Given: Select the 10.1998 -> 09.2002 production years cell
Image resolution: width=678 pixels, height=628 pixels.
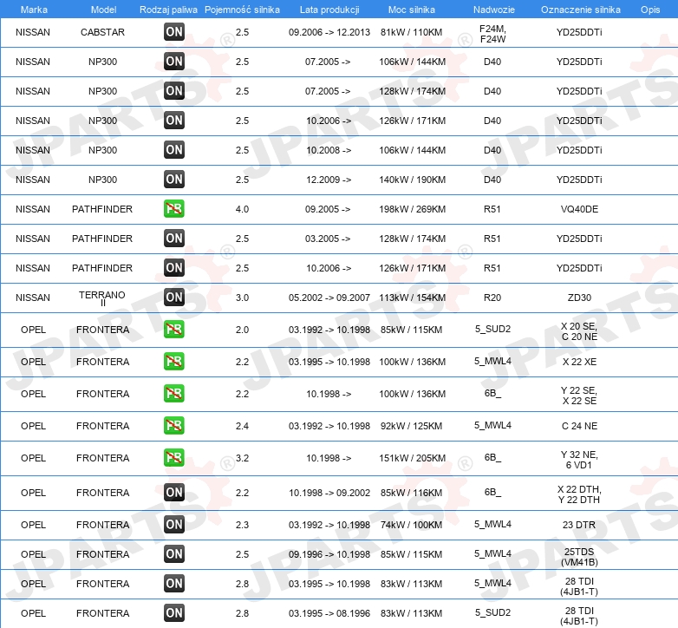Looking at the screenshot, I should pos(329,493).
